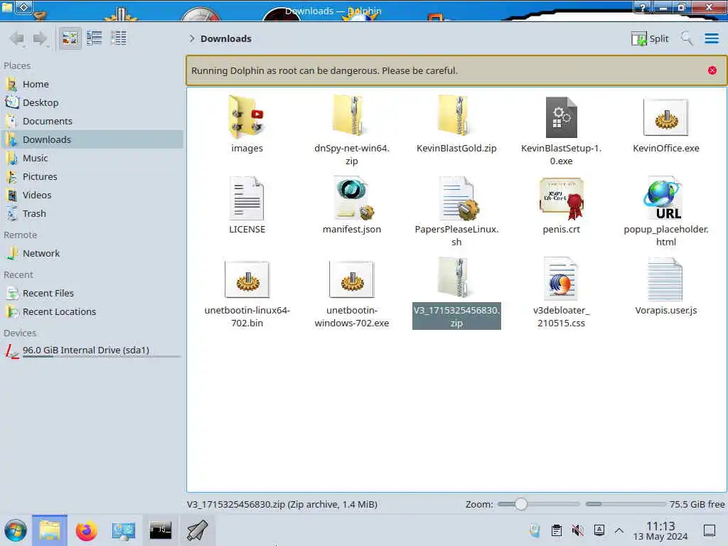Select unetbootin-linux64-702.bin icon
Image resolution: width=728 pixels, height=546 pixels.
[x=247, y=279]
